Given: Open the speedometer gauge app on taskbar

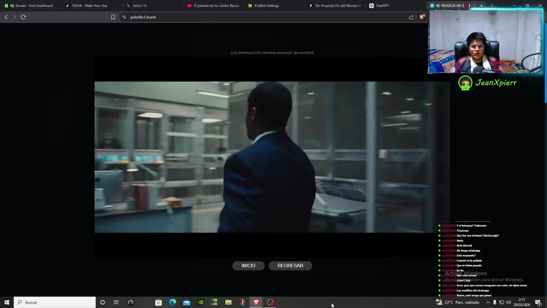Looking at the screenshot, I should point(131,302).
